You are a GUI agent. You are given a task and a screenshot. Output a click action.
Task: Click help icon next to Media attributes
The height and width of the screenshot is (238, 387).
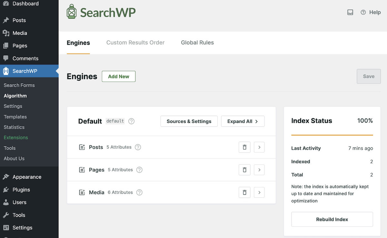pyautogui.click(x=139, y=192)
